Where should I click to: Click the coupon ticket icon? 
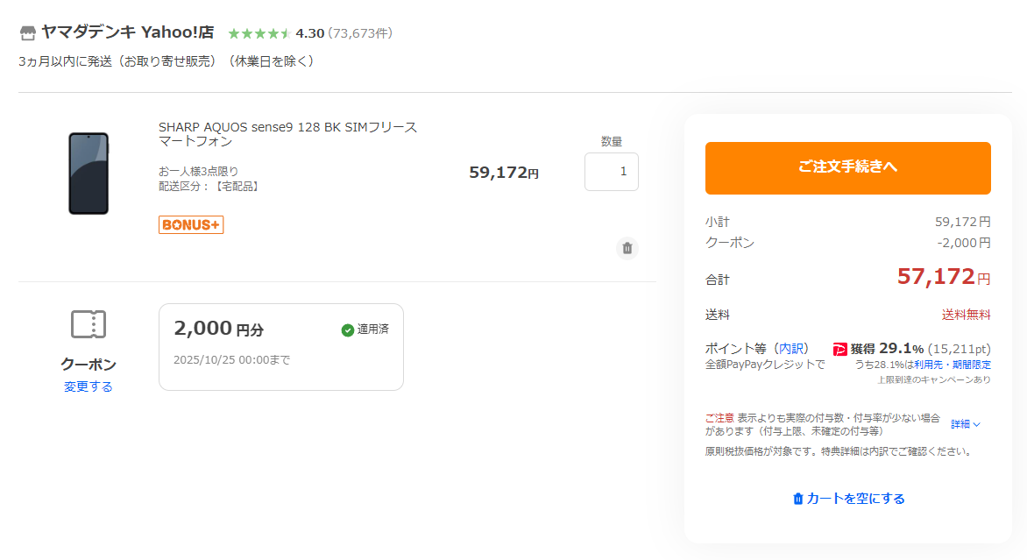pos(88,324)
